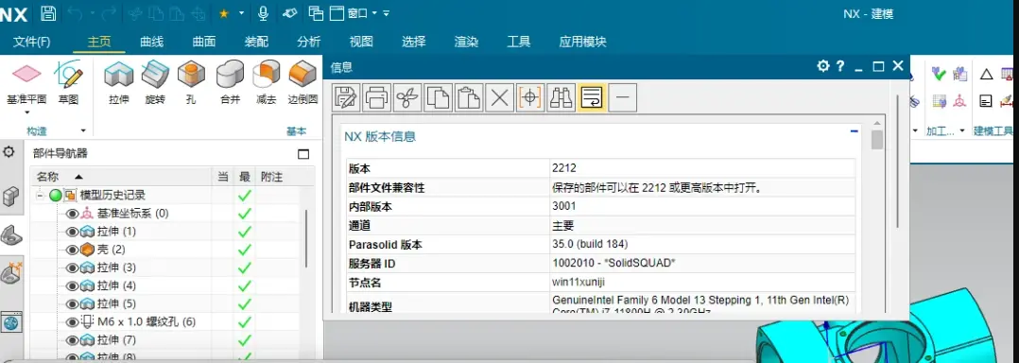
Task: Click the 基准平面 datum plane tool
Action: [x=26, y=81]
